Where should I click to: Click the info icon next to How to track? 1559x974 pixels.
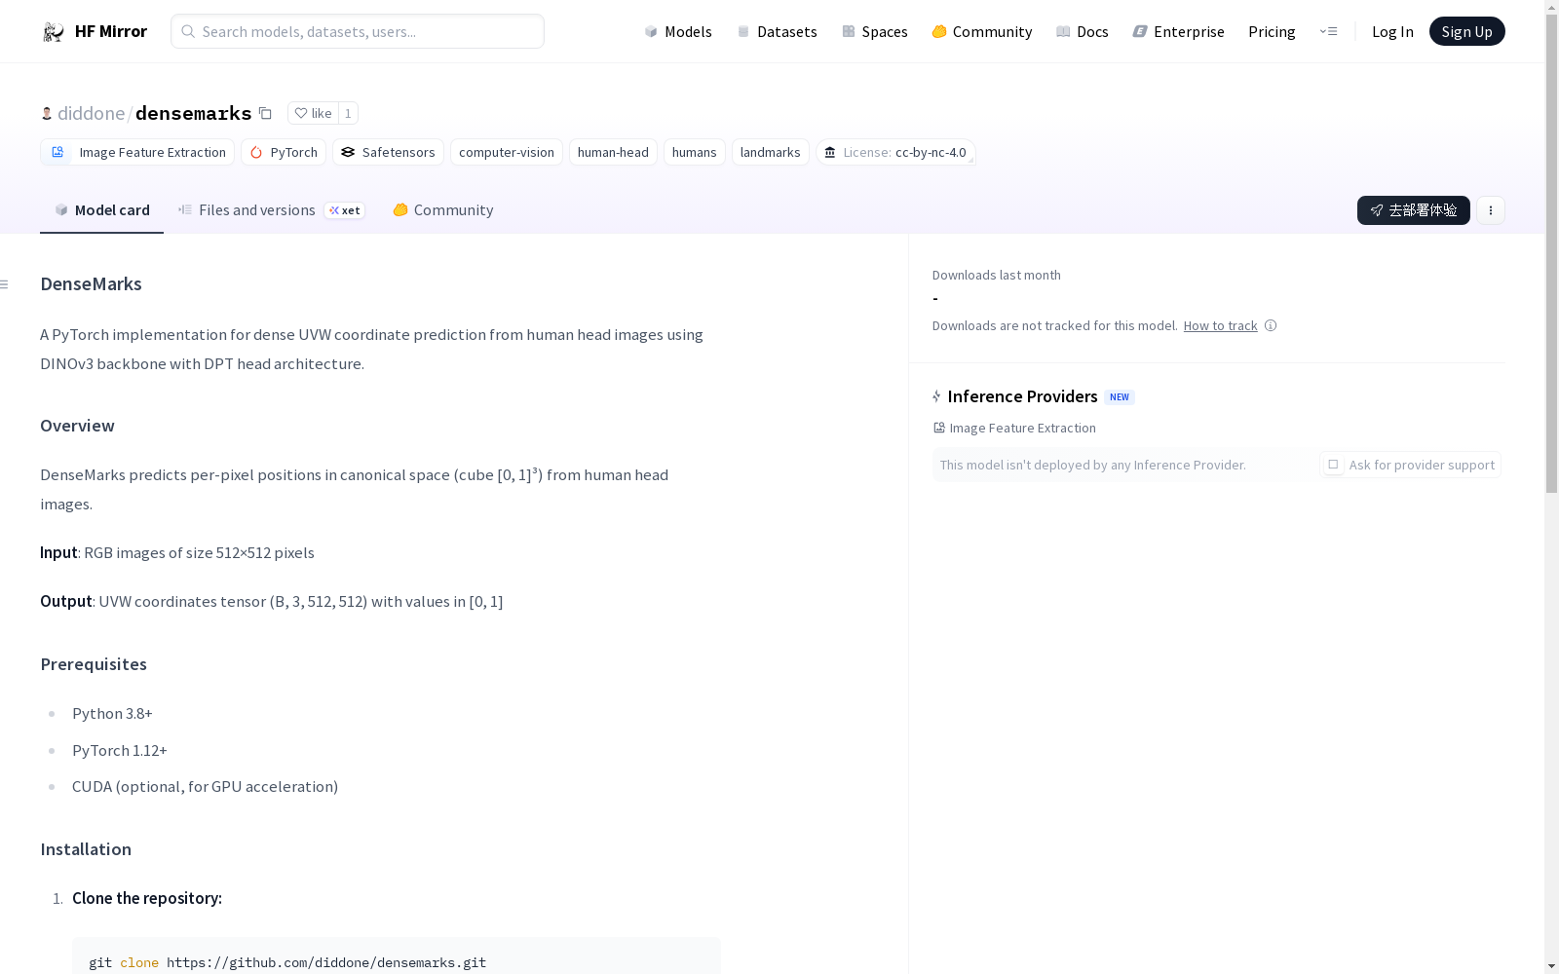tap(1271, 325)
